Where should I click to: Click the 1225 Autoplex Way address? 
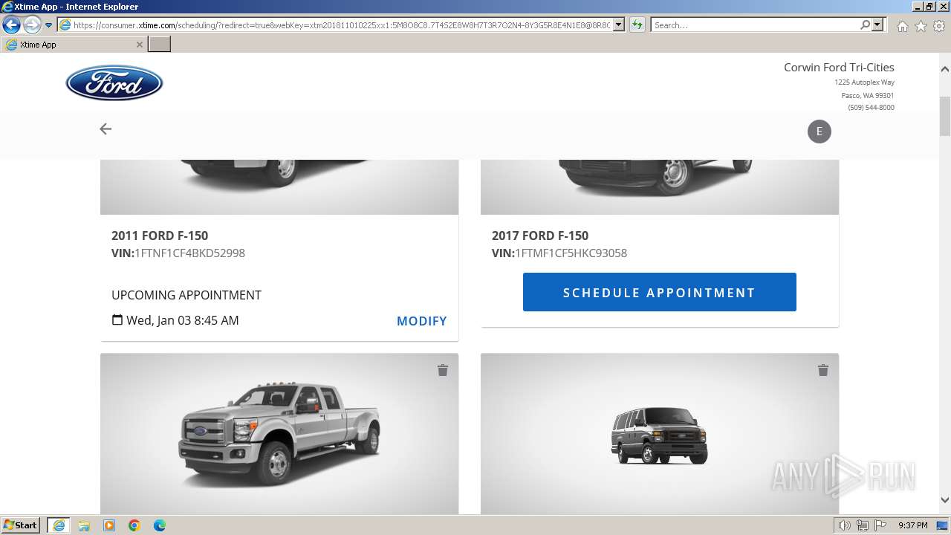[864, 82]
